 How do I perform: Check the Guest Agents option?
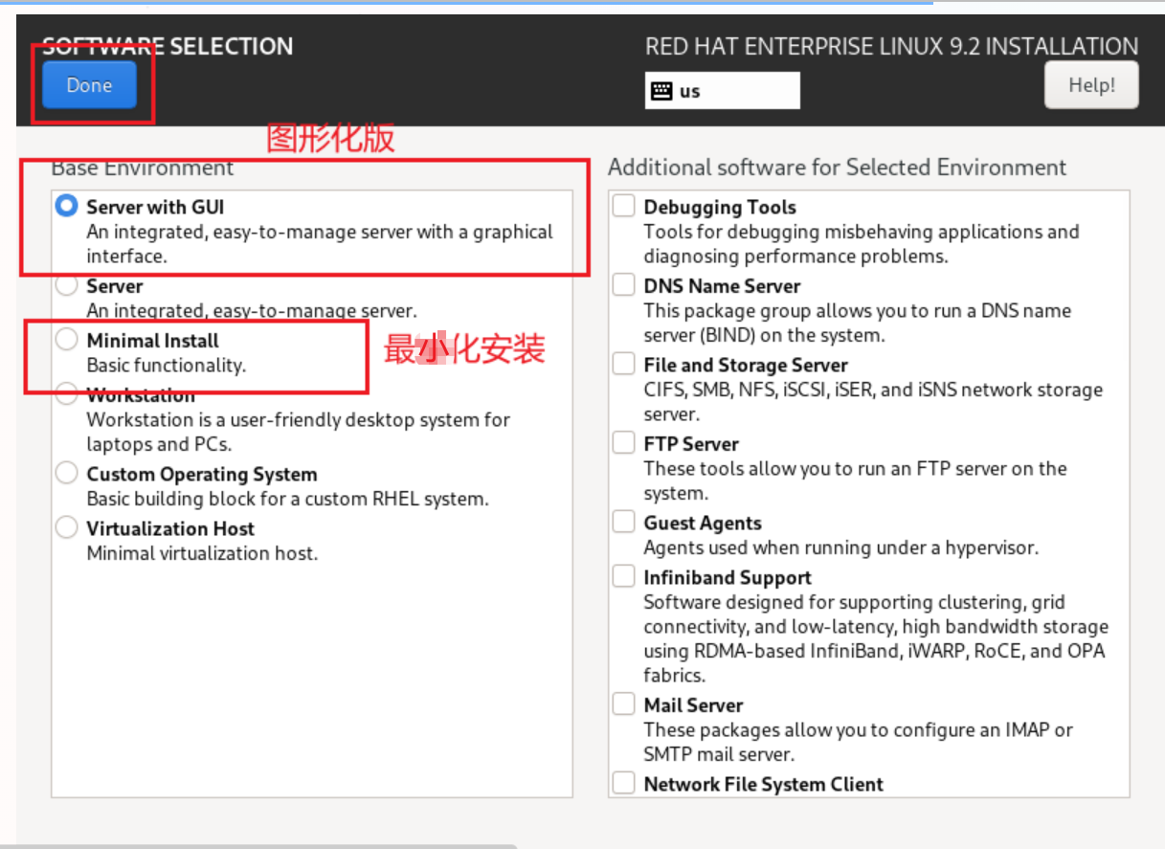pos(624,523)
